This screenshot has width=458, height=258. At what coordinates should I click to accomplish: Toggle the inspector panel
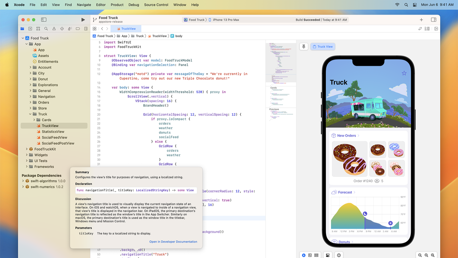click(x=434, y=20)
